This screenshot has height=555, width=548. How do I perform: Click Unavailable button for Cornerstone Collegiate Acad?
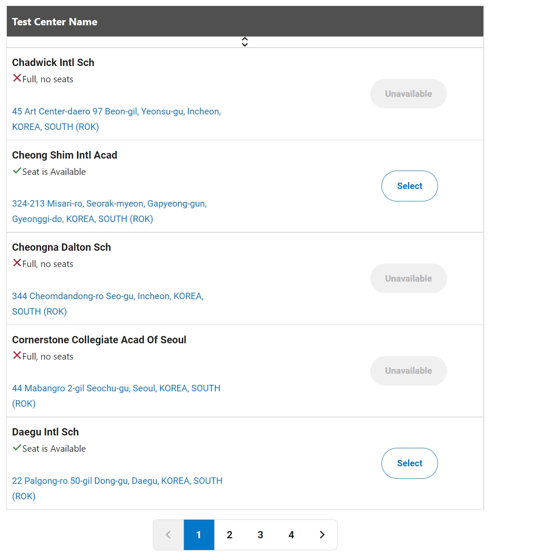click(408, 371)
